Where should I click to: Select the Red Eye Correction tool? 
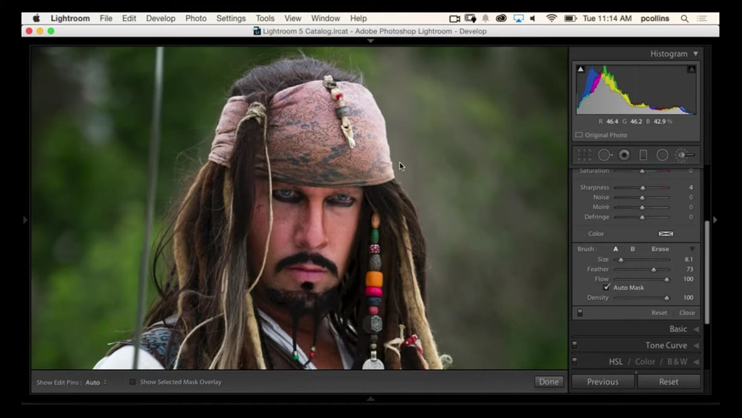coord(625,155)
